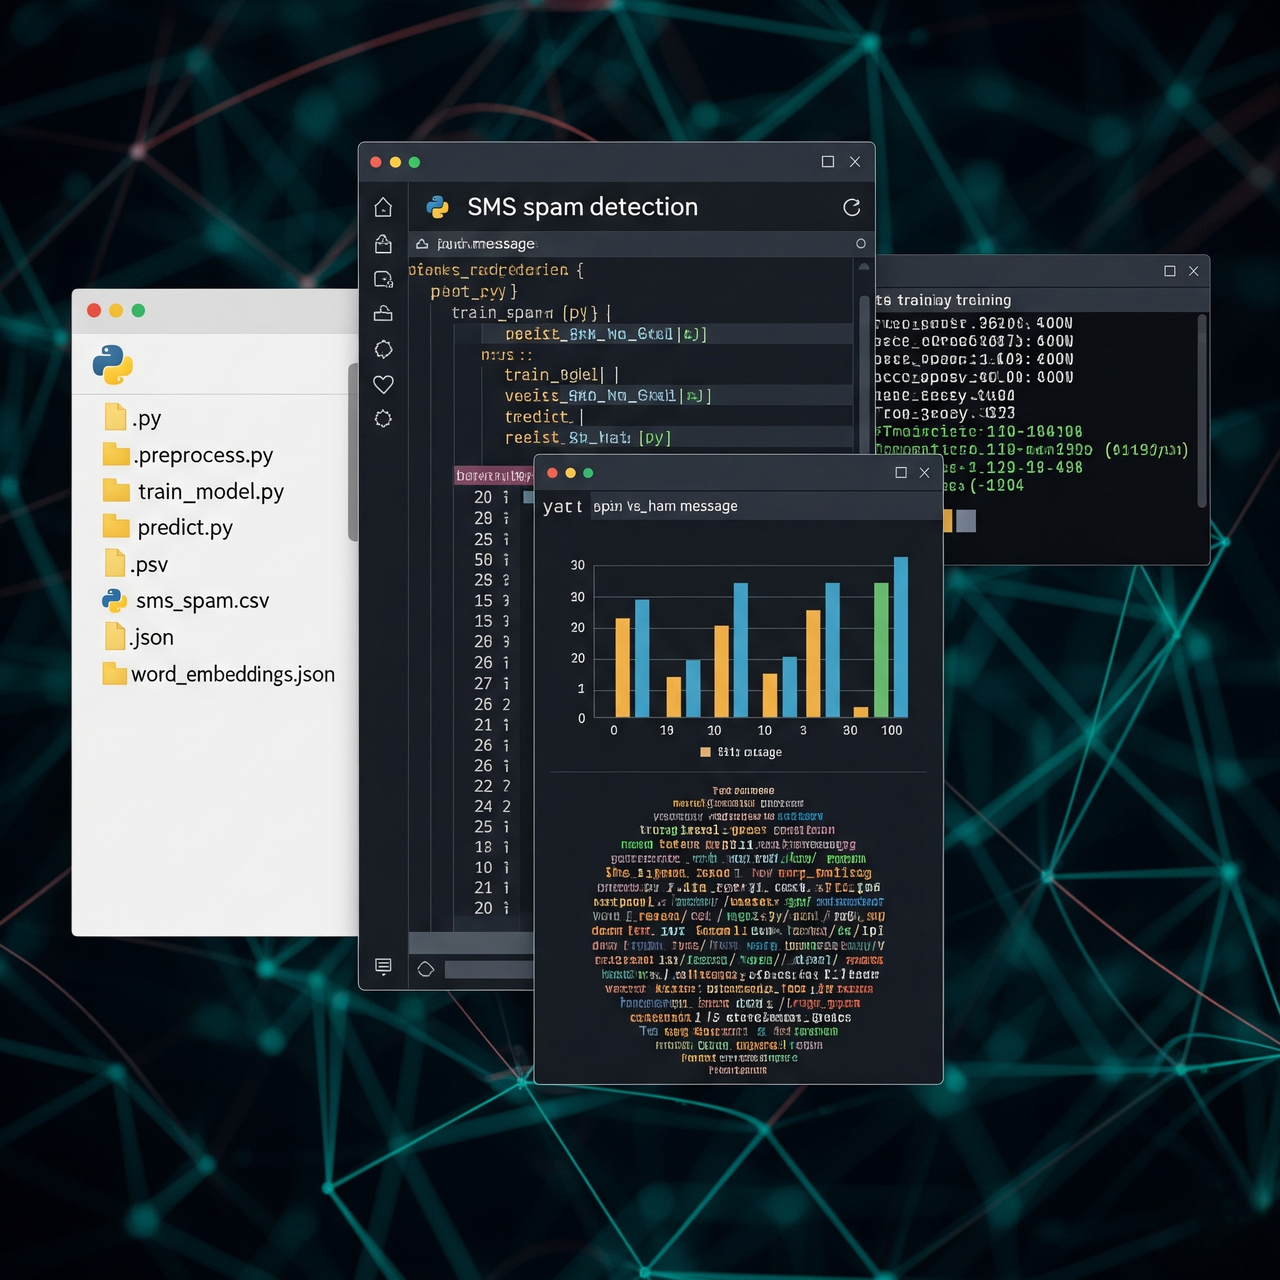Click the circle indicator at the breadcrumb bar end
1280x1280 pixels.
click(861, 244)
